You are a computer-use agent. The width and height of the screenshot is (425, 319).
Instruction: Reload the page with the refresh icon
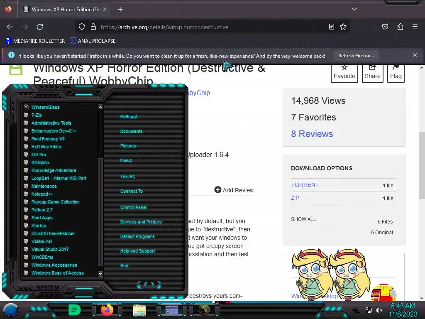[40, 27]
